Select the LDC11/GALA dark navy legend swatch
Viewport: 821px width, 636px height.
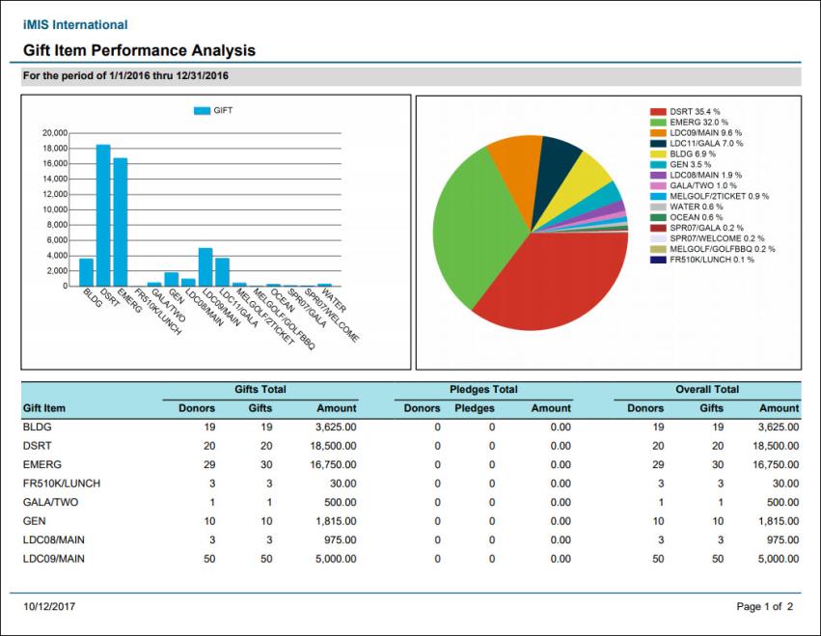click(658, 143)
